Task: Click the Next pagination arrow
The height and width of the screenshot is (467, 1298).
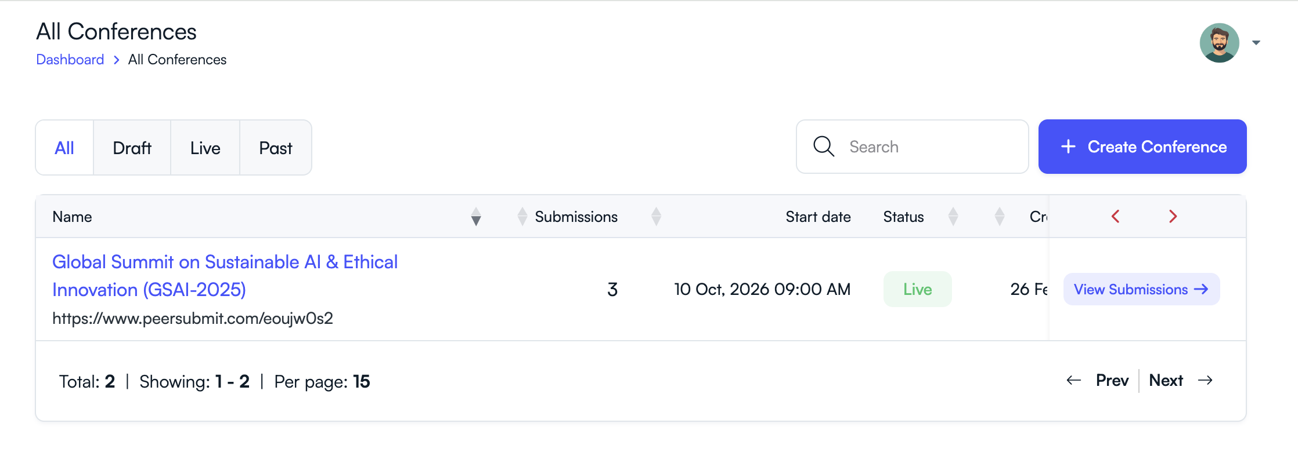Action: tap(1206, 380)
